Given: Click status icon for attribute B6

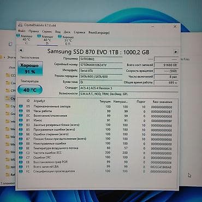Looking at the screenshot, I should click(x=21, y=134).
